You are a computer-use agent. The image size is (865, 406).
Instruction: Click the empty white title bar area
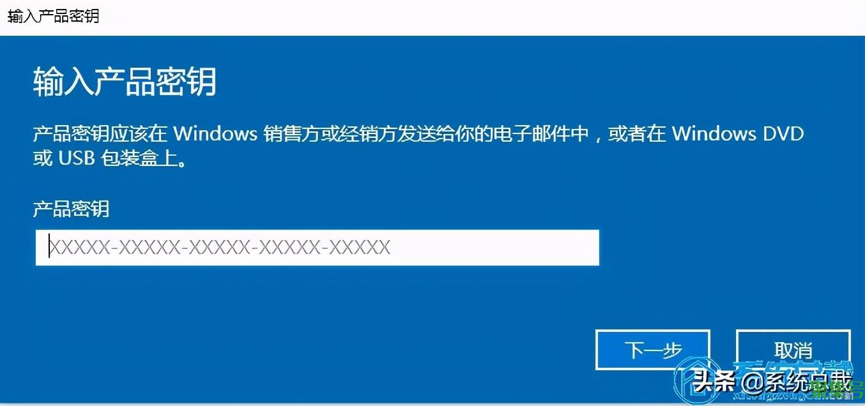click(x=479, y=17)
